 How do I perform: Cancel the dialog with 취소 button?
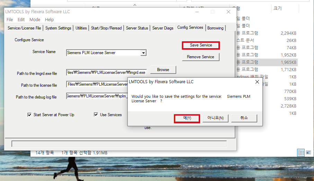tap(244, 118)
